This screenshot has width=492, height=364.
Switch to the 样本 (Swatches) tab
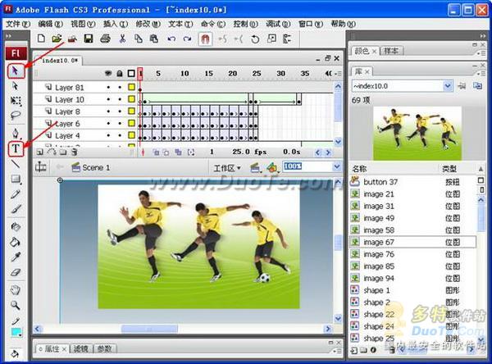tap(391, 51)
